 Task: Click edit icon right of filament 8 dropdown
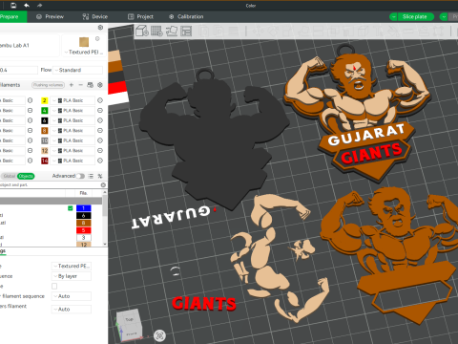[100, 131]
